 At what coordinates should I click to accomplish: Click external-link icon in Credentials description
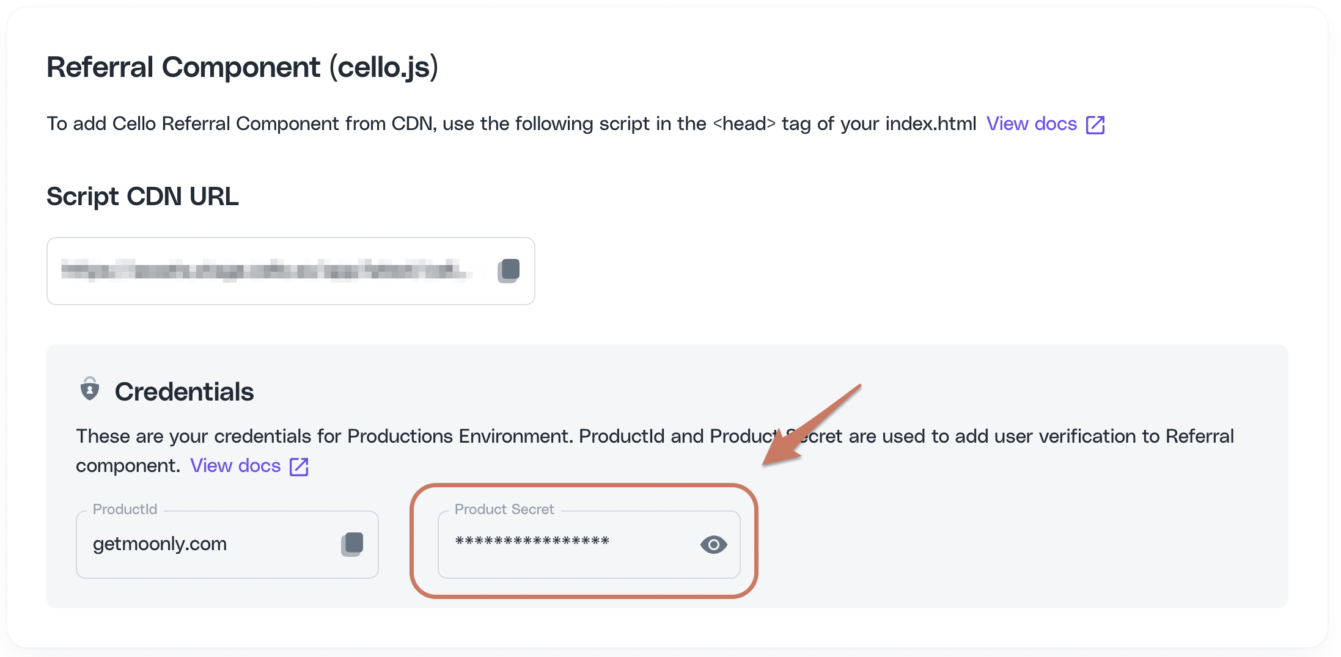tap(299, 466)
